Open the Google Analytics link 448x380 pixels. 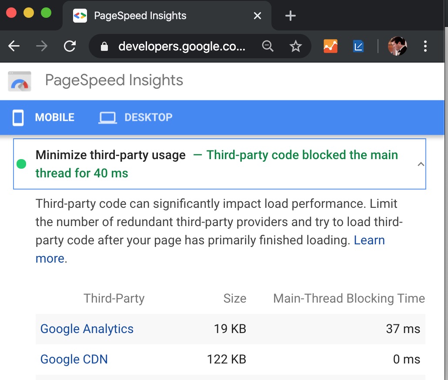[87, 329]
